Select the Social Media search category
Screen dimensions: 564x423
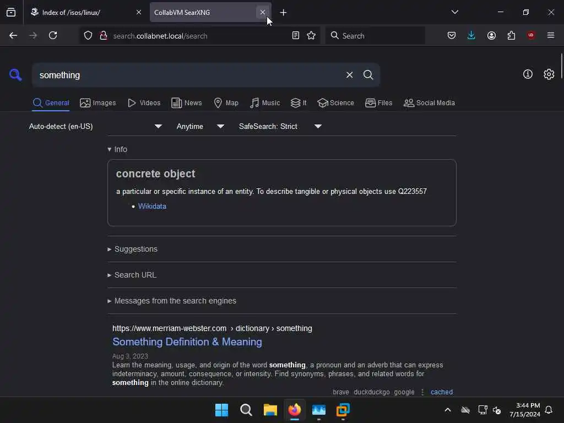[429, 103]
